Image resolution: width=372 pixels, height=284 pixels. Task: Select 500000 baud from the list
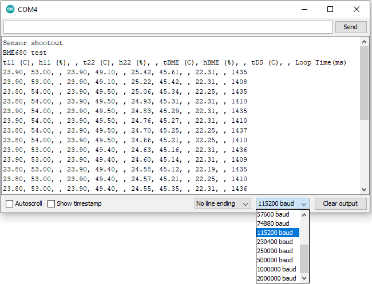point(278,260)
